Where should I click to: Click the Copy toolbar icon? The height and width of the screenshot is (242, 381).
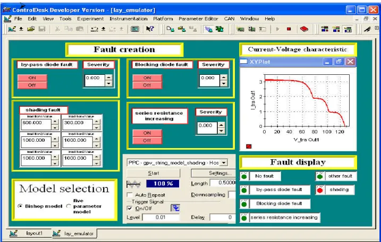68,29
